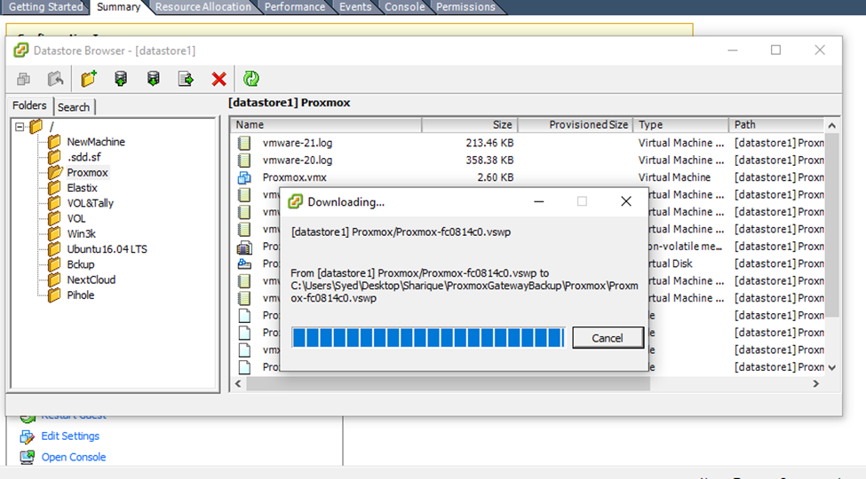This screenshot has height=479, width=866.
Task: Click the Open Console link
Action: click(x=73, y=458)
